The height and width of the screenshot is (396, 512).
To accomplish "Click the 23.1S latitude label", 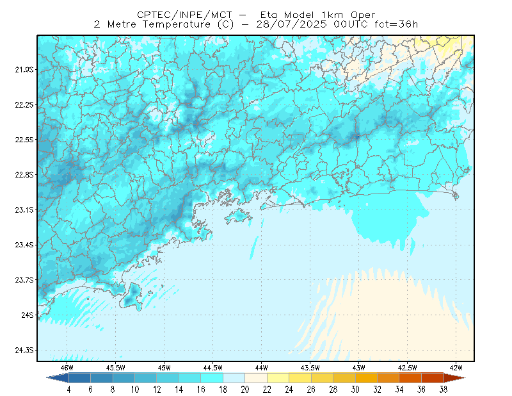I will coord(24,210).
